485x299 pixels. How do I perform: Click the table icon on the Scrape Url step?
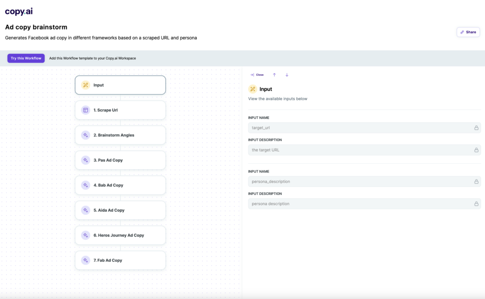pos(86,110)
